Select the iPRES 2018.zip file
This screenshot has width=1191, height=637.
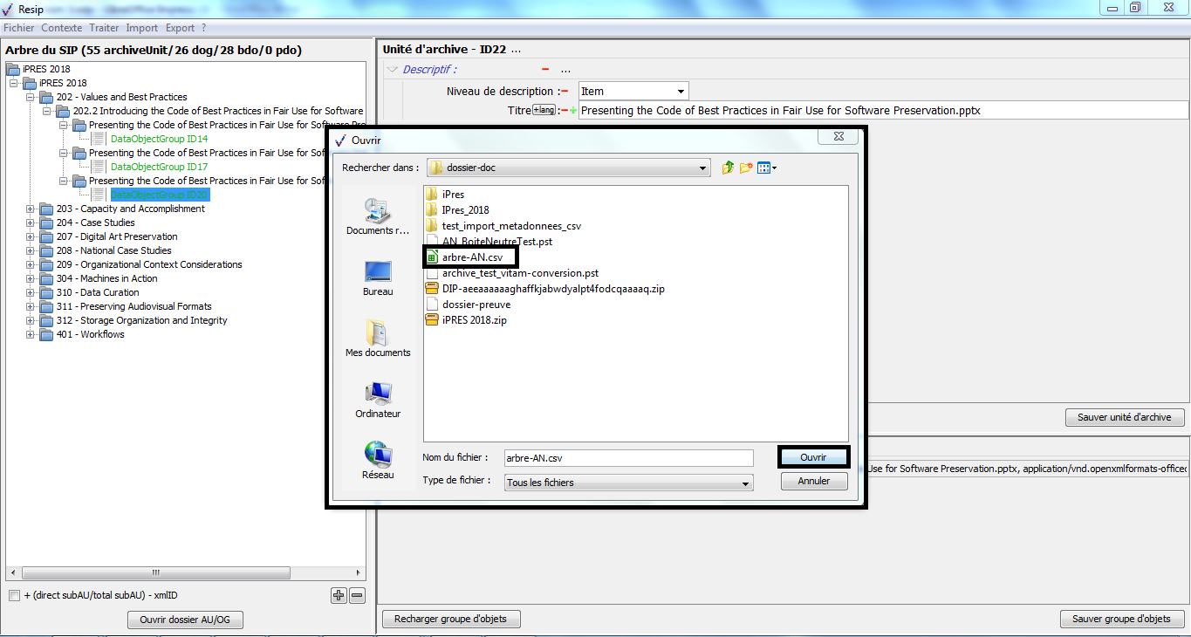(474, 320)
